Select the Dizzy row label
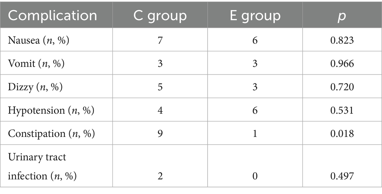This screenshot has width=382, height=194. click(x=35, y=87)
